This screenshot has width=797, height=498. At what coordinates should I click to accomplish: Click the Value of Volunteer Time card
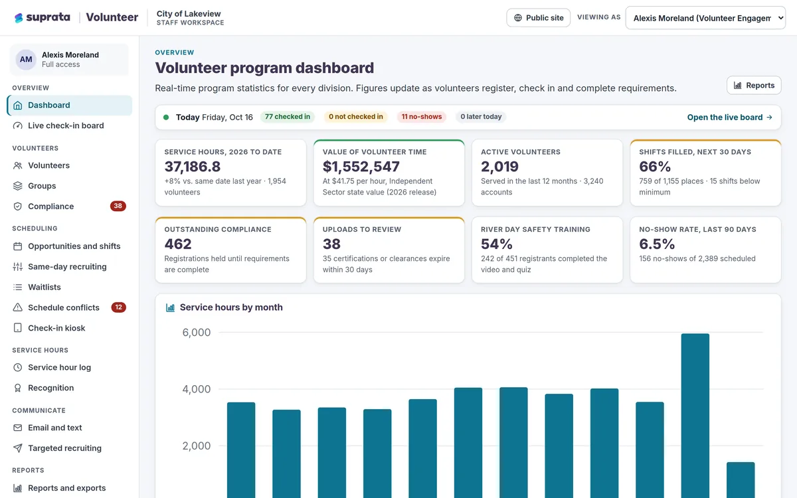coord(389,173)
